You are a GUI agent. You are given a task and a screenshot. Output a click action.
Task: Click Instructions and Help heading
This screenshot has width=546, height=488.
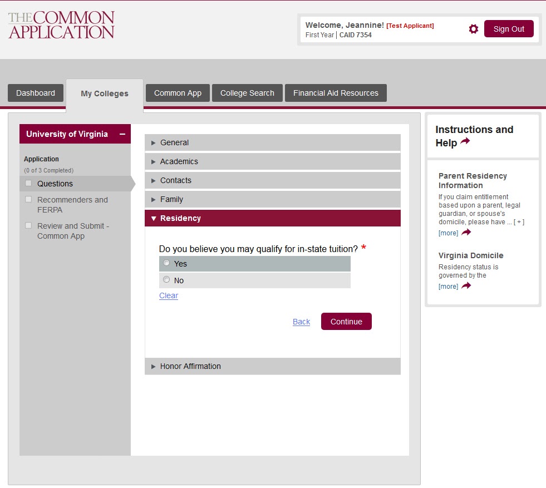[x=474, y=136]
